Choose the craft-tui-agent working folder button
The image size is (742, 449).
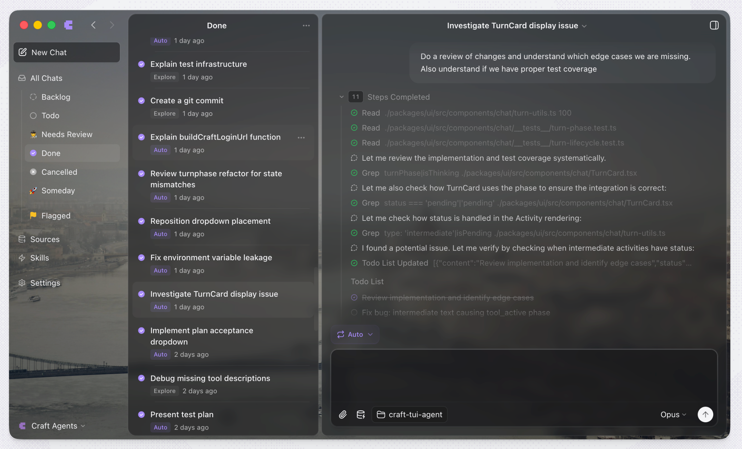409,415
